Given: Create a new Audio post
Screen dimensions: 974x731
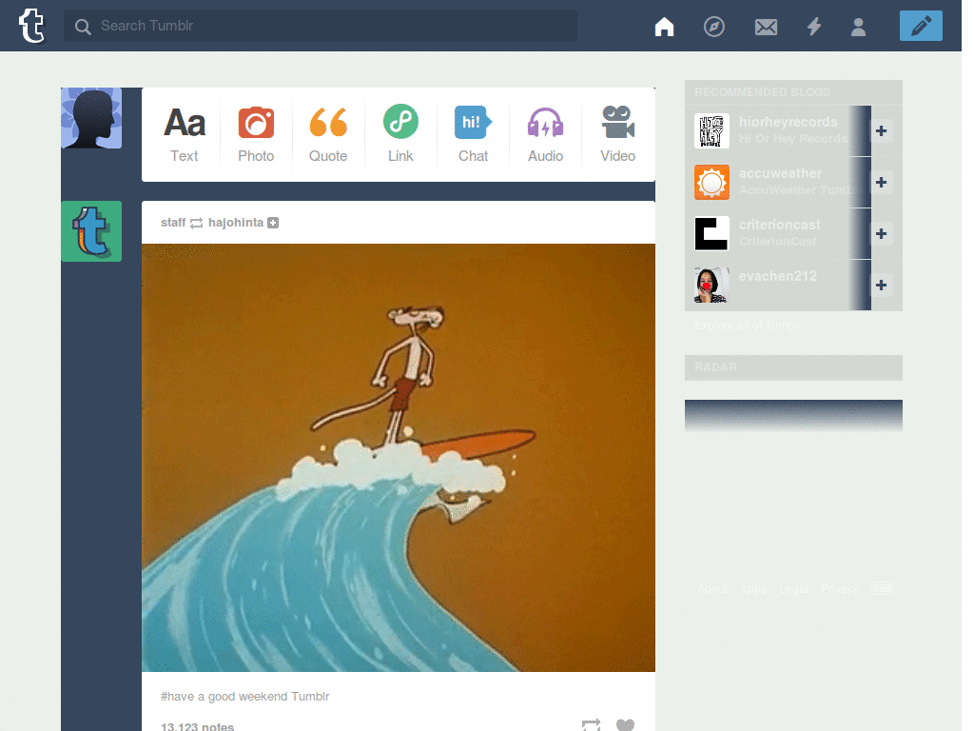Looking at the screenshot, I should (545, 135).
